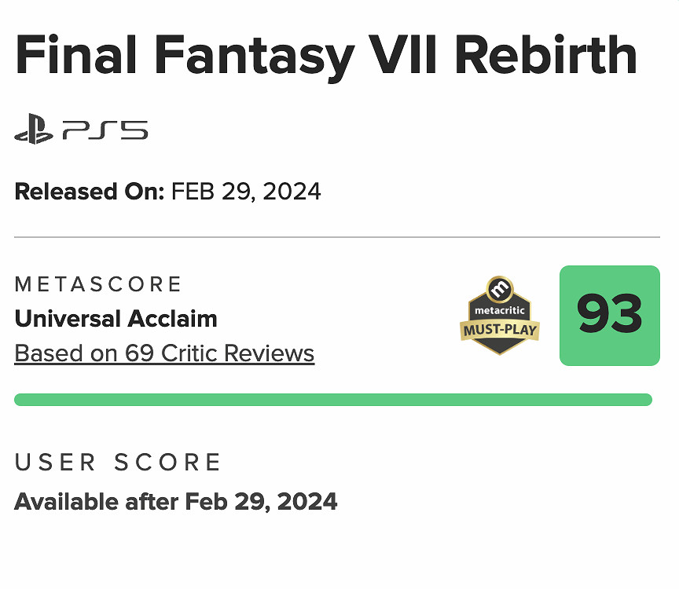This screenshot has width=679, height=589.
Task: Click the 'Universal Acclaim' text
Action: coord(116,319)
